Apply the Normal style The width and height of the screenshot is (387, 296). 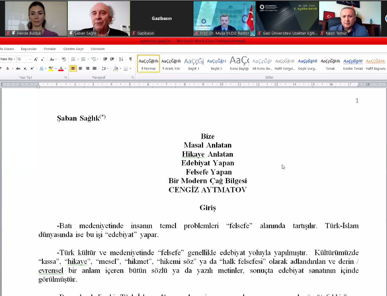[149, 63]
